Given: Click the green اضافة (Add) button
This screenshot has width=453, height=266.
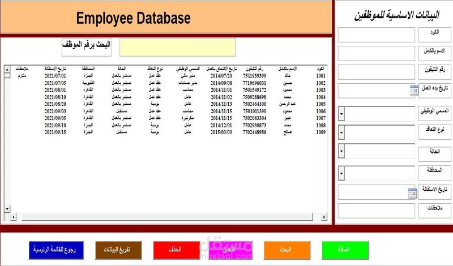Looking at the screenshot, I should tap(345, 250).
